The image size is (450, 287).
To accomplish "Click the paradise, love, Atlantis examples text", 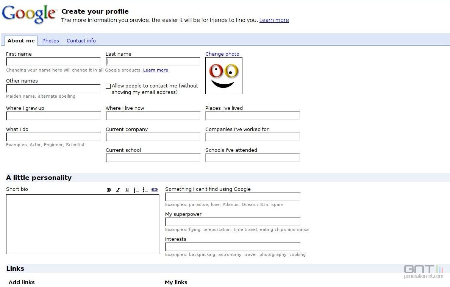I will tap(224, 204).
